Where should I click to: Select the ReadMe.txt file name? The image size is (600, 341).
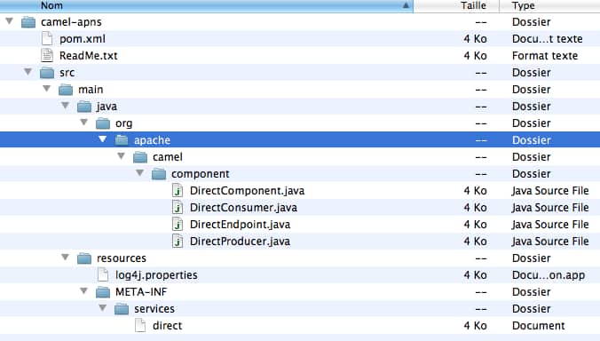tap(89, 56)
